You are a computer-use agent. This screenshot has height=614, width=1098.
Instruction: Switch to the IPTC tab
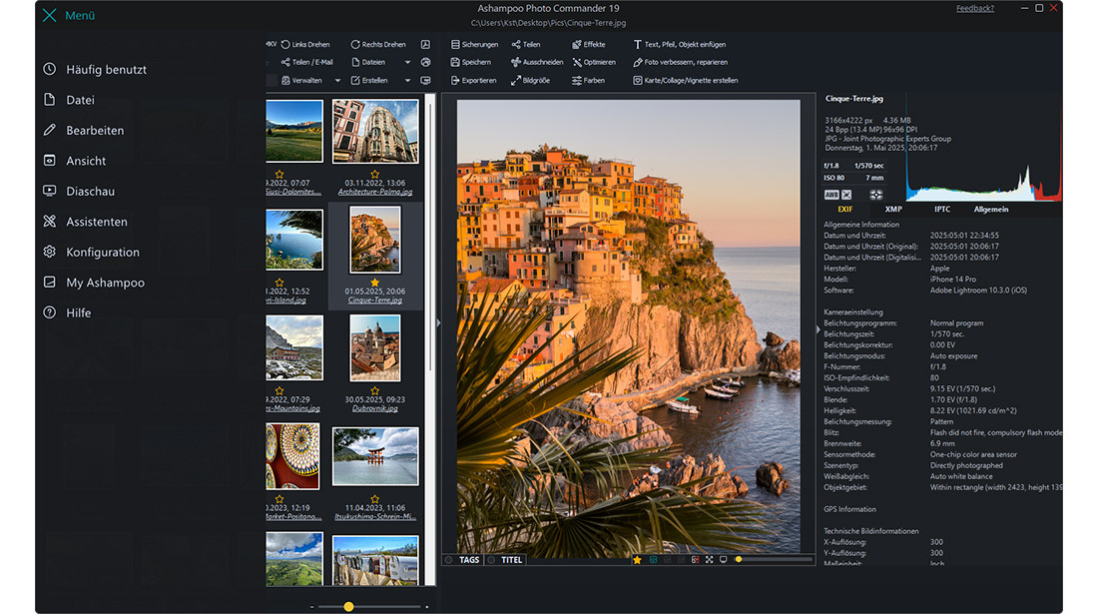tap(942, 210)
